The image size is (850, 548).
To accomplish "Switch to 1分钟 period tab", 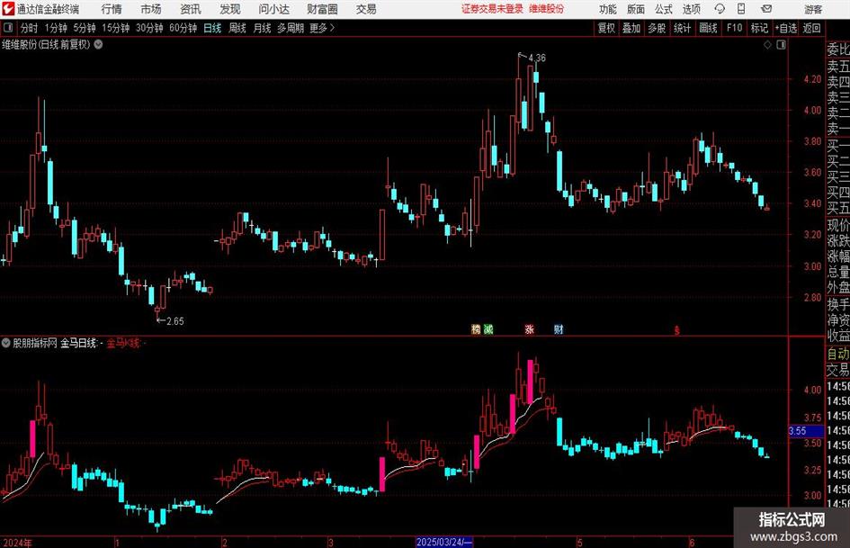I will tap(56, 28).
